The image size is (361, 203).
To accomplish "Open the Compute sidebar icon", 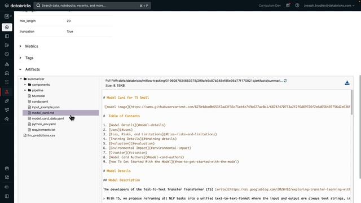I will click(x=7, y=73).
